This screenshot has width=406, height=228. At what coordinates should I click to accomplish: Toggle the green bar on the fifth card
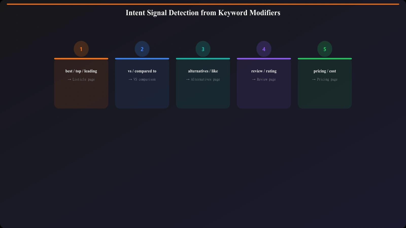click(x=325, y=58)
